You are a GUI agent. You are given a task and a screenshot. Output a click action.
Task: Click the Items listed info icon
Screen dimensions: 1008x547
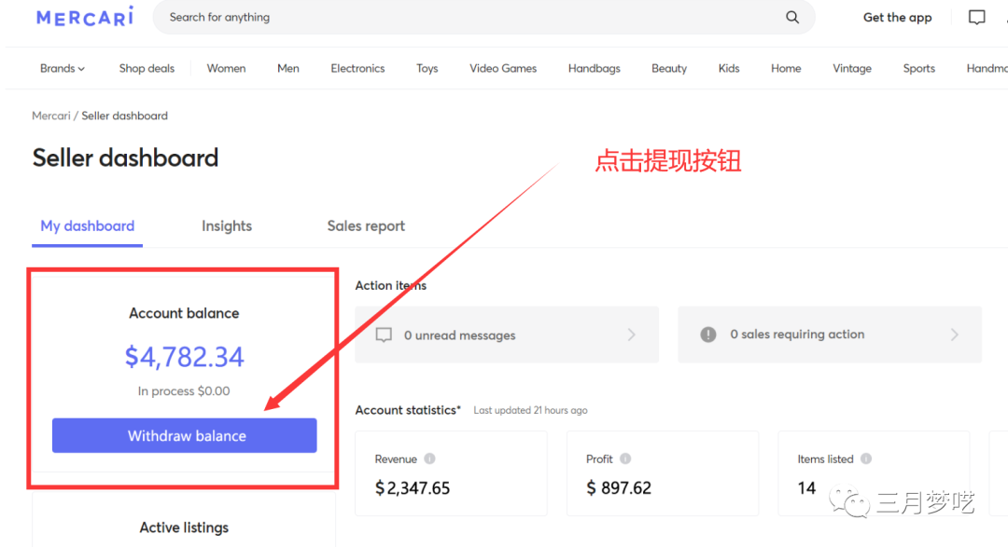tap(866, 458)
